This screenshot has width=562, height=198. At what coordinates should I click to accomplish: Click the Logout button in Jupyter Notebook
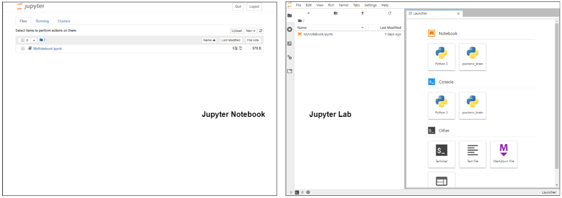click(254, 6)
